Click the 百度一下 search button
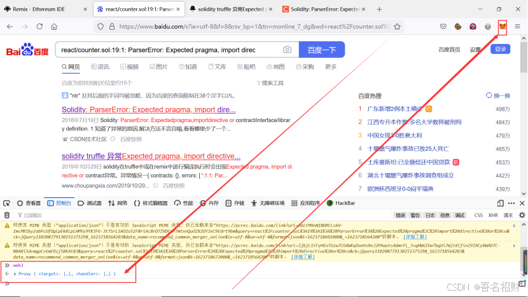The height and width of the screenshot is (297, 528). [322, 50]
